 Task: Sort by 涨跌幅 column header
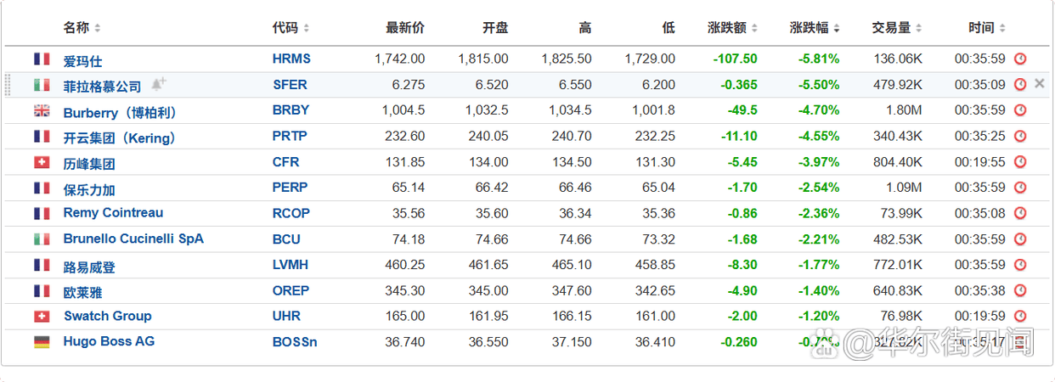coord(814,28)
